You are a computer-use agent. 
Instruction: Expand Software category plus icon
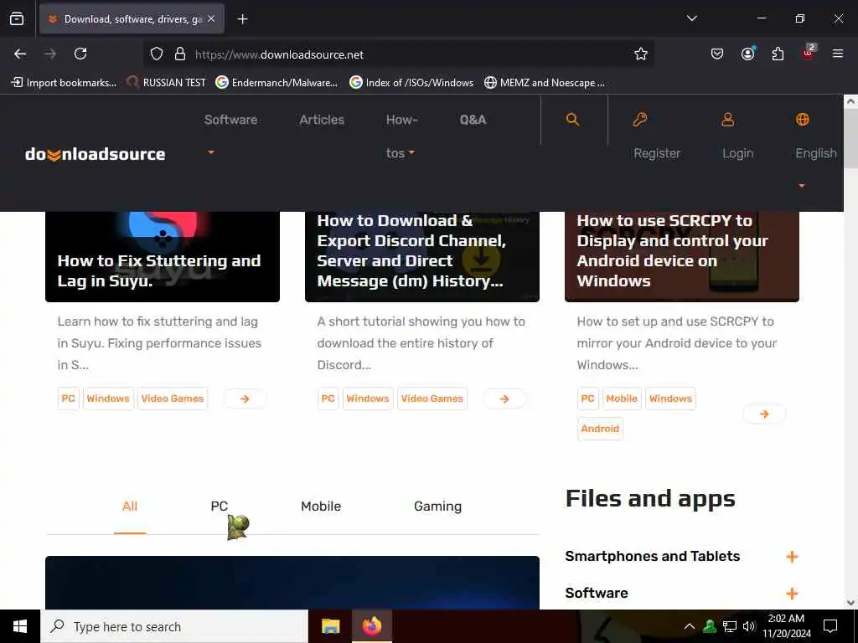tap(792, 594)
